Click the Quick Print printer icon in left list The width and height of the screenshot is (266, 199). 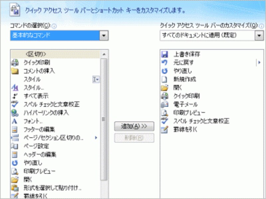[15, 63]
